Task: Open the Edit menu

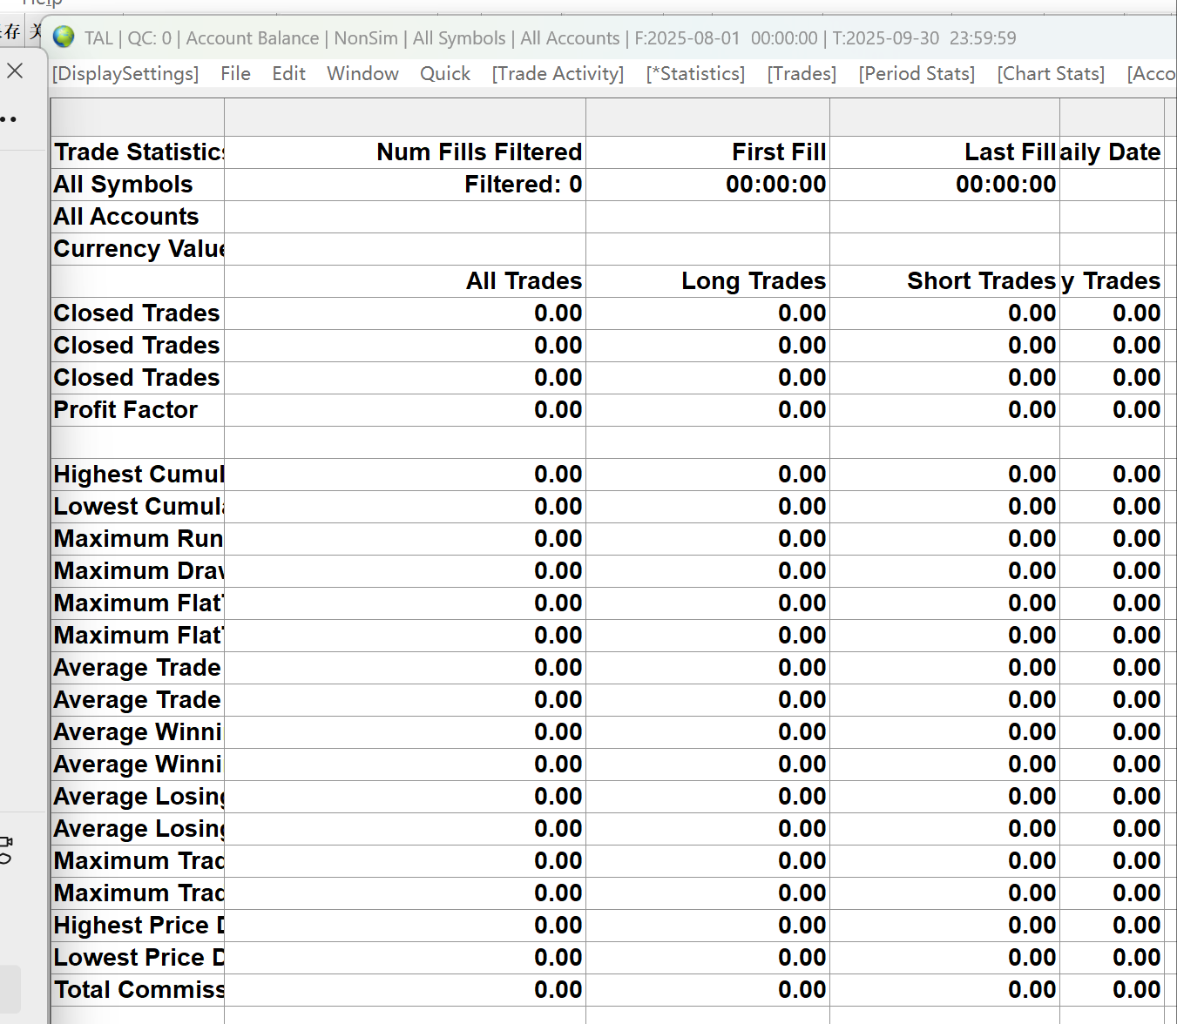Action: point(288,74)
